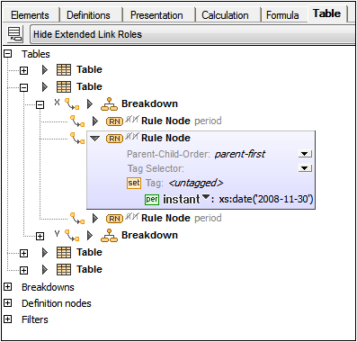Click the per period aspect icon
This screenshot has height=342, width=357.
(152, 200)
